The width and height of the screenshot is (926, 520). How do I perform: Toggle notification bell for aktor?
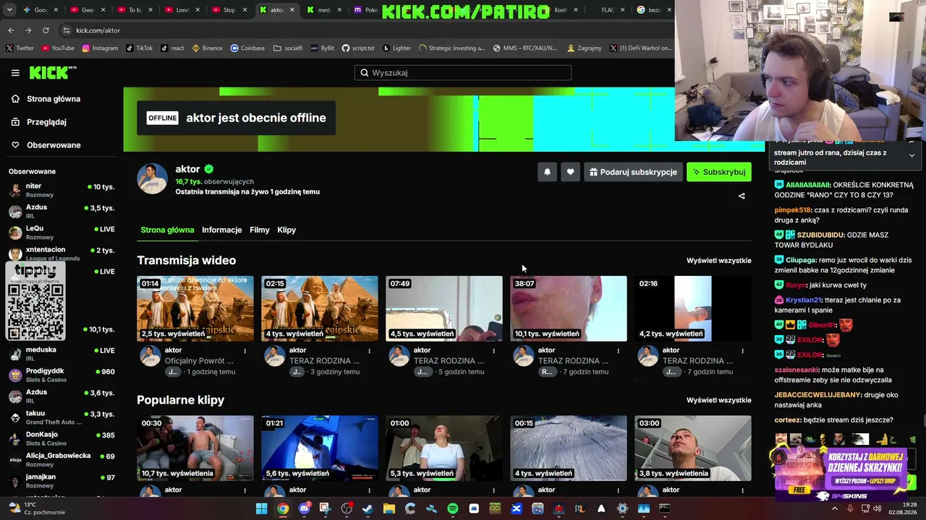point(547,172)
